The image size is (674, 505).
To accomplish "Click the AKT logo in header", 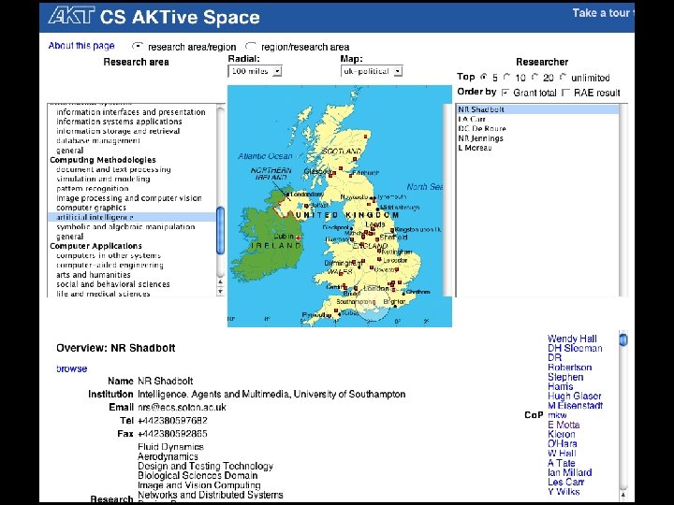I will click(71, 16).
